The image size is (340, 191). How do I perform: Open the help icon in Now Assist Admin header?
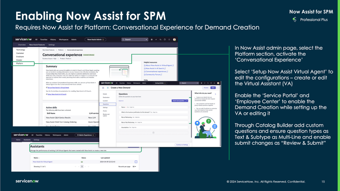(x=165, y=40)
